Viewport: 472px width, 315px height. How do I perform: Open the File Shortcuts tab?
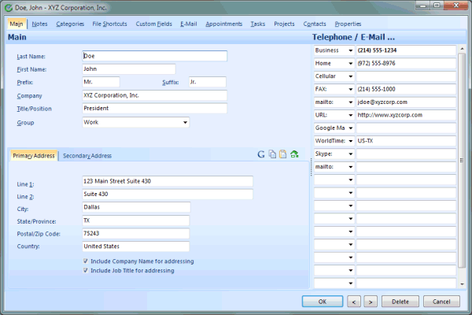[x=109, y=24]
